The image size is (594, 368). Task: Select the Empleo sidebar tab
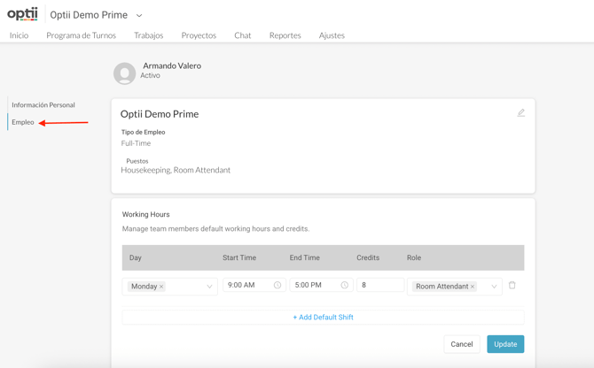point(23,122)
